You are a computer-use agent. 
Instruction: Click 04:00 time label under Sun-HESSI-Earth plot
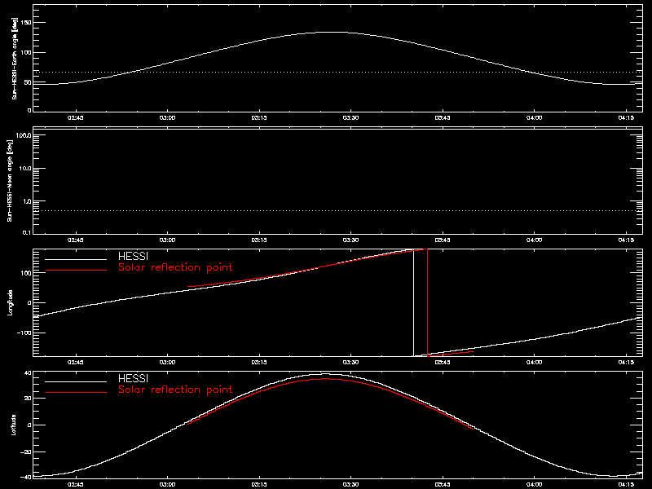coord(535,118)
